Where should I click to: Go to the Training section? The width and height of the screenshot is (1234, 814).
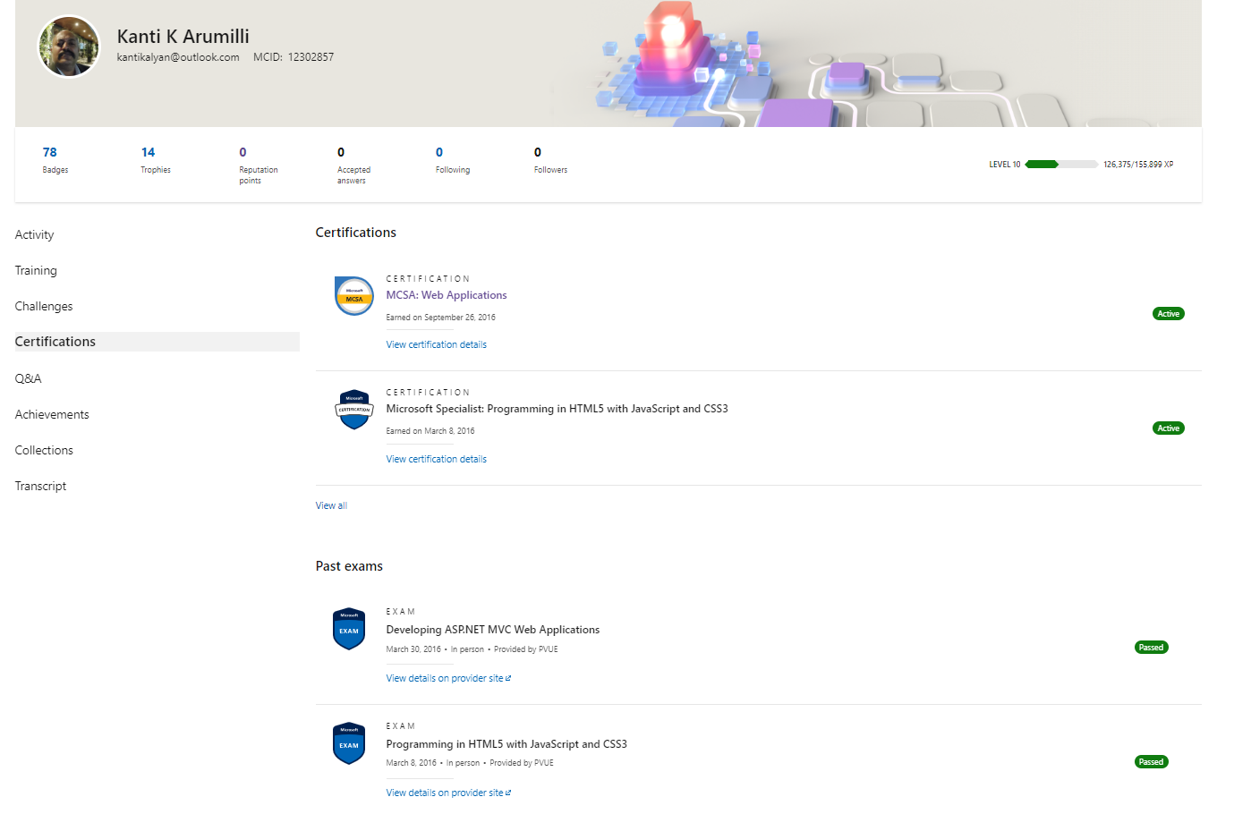36,270
